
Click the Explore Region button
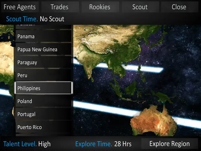coord(169,144)
